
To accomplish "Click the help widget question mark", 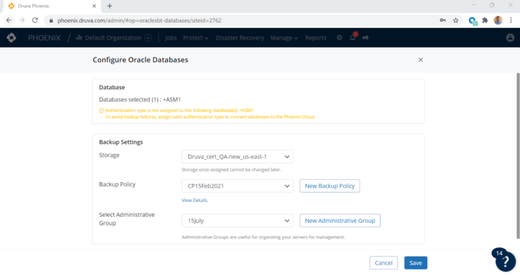I will pyautogui.click(x=505, y=261).
